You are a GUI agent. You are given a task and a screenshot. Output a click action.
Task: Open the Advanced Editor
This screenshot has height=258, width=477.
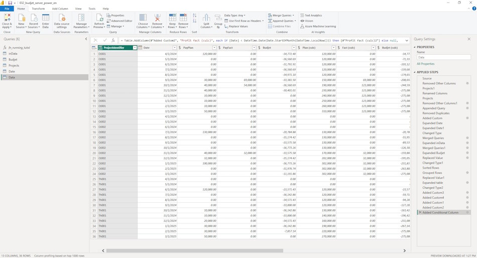[x=120, y=21]
